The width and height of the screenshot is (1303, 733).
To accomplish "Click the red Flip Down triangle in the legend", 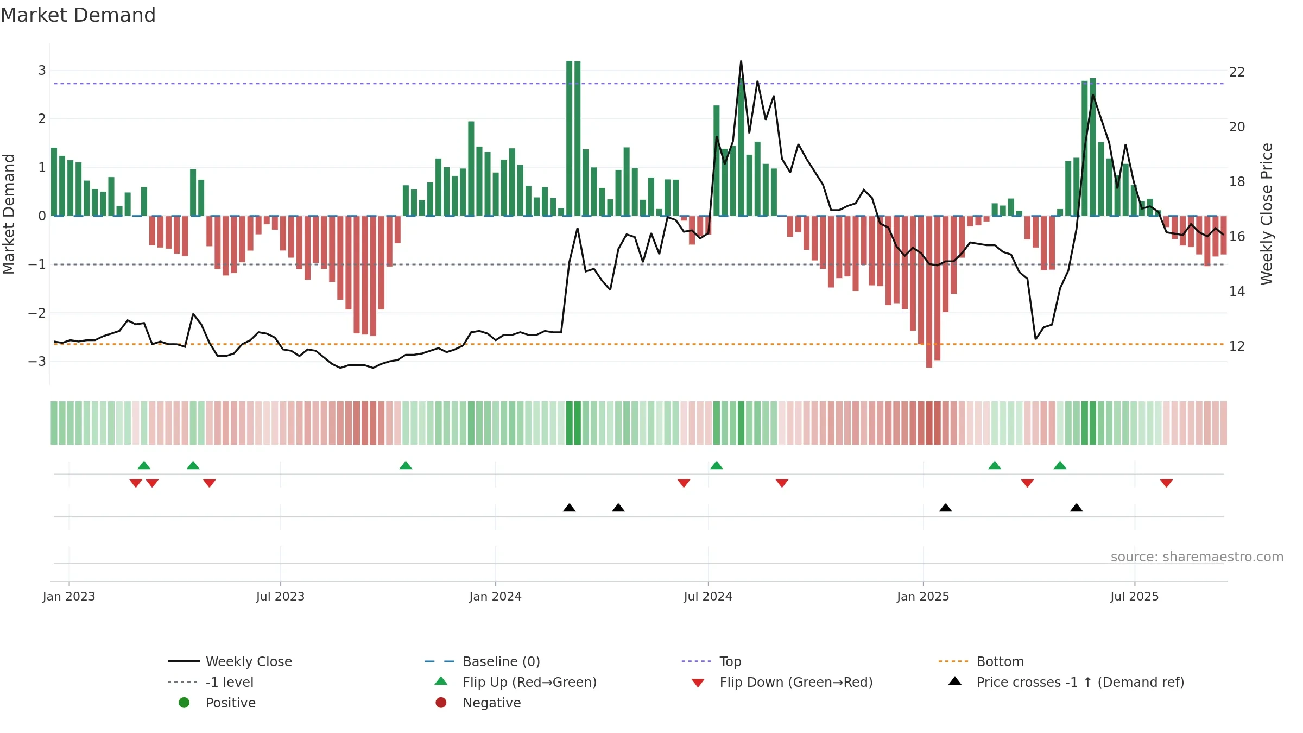I will point(698,683).
